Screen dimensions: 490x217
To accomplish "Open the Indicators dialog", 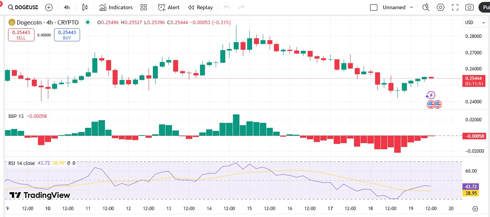I will click(116, 7).
